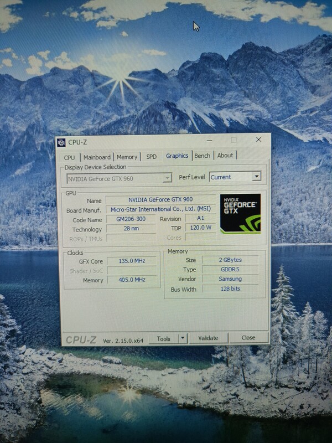Screen dimensions: 332x443
Task: Click the GFX Core value 135.0 MHz
Action: coord(132,261)
